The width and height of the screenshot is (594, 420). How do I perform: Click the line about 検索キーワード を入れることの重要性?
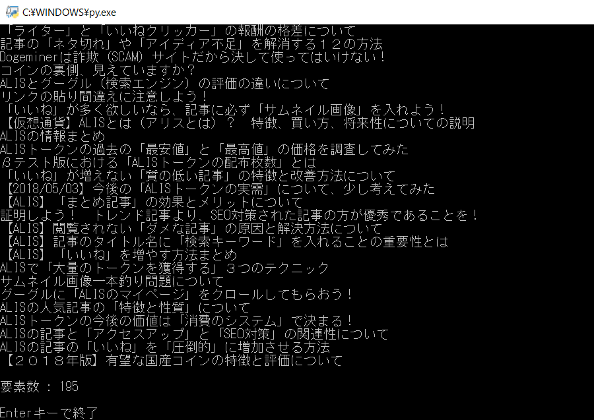tap(227, 242)
